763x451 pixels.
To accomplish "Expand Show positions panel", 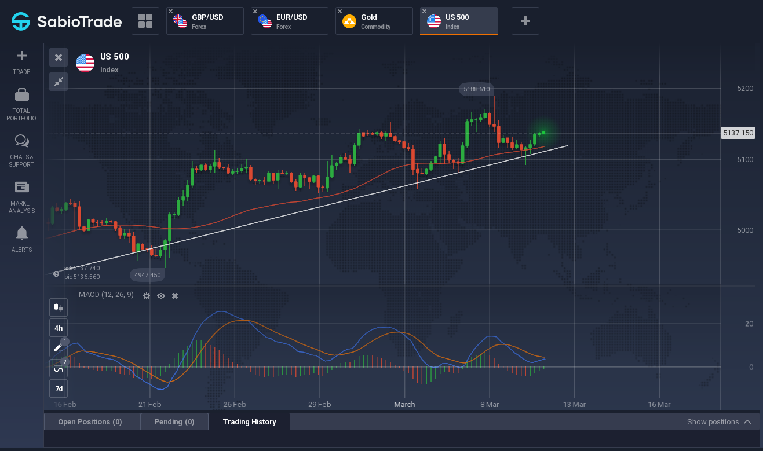I will [719, 422].
